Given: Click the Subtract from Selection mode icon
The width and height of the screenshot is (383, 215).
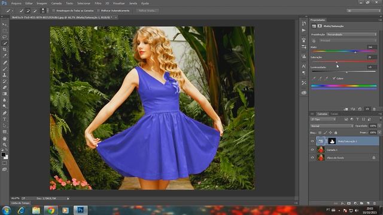Looking at the screenshot, I should tap(35, 11).
